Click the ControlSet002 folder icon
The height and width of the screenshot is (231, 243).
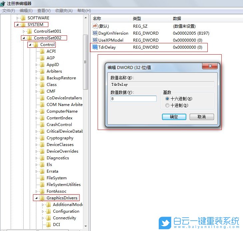[x=29, y=38]
